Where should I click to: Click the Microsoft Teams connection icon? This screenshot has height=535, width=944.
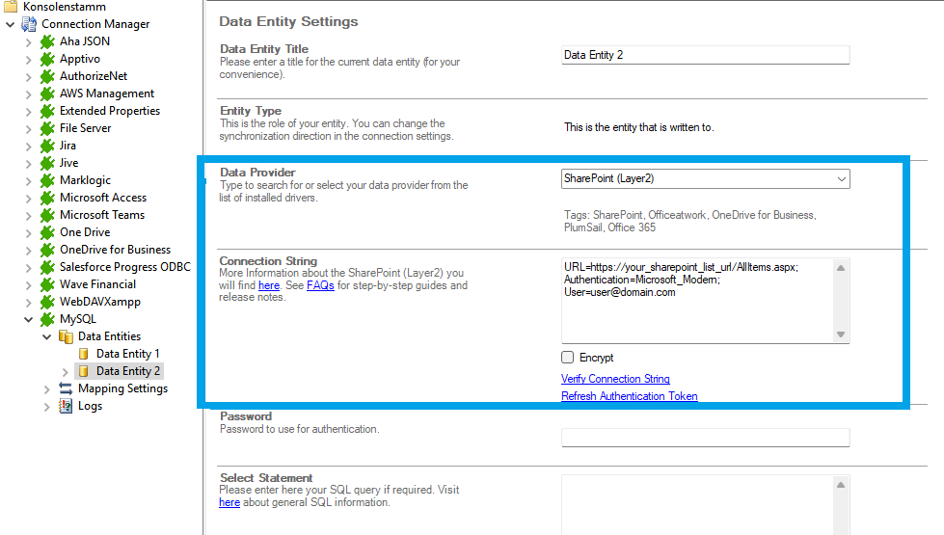[x=47, y=215]
